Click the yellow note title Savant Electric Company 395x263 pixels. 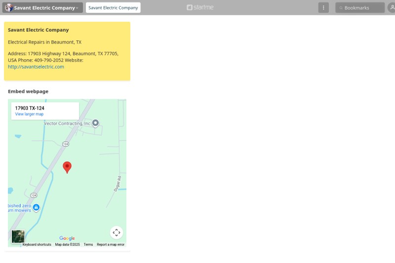coord(39,30)
